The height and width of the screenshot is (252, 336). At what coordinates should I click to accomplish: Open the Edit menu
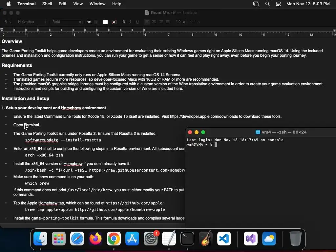click(x=63, y=4)
